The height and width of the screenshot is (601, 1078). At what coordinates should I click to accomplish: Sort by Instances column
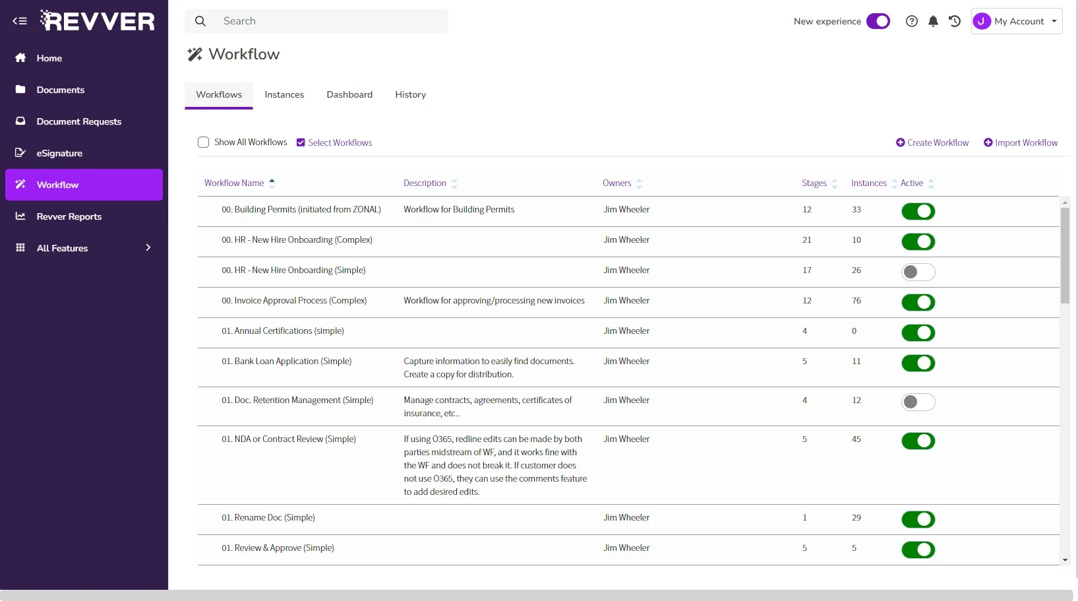click(874, 183)
